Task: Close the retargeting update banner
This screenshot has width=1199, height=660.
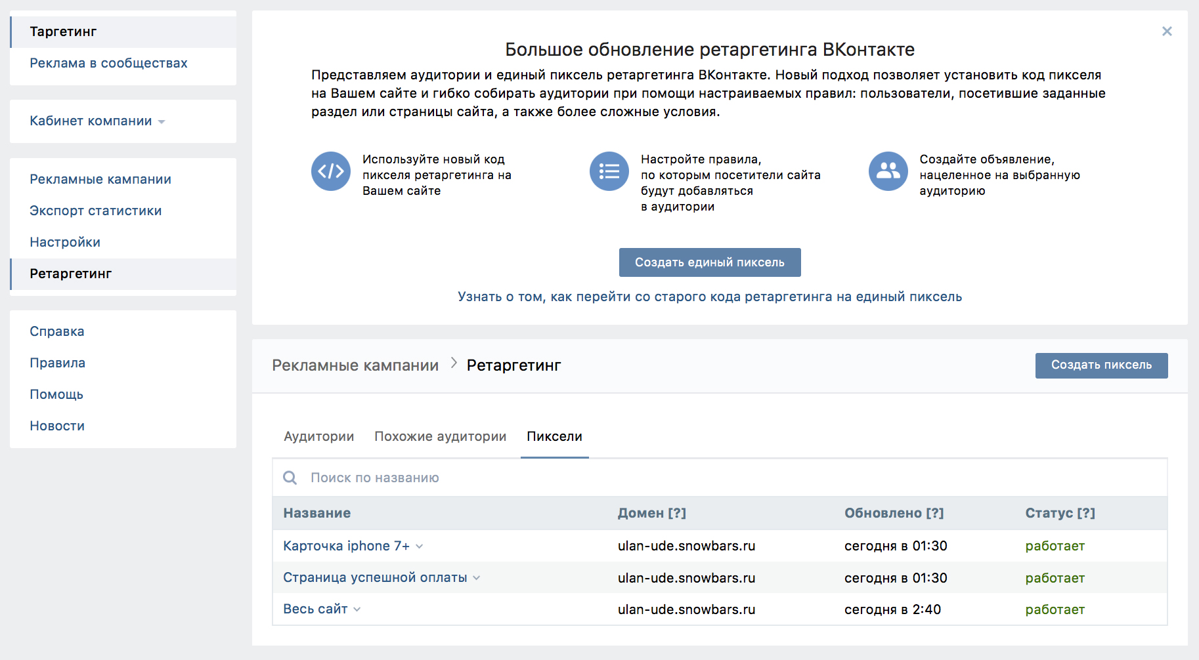Action: 1167,31
